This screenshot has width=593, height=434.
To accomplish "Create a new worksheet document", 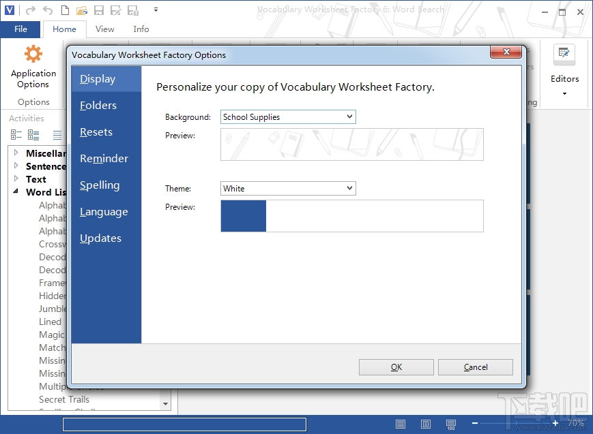I will [x=64, y=10].
